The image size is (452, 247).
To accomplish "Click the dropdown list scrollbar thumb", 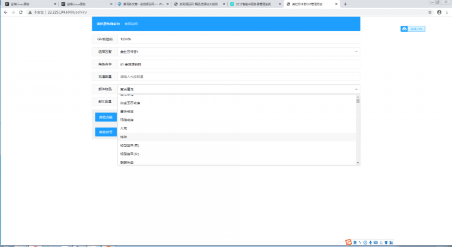I will (x=358, y=101).
